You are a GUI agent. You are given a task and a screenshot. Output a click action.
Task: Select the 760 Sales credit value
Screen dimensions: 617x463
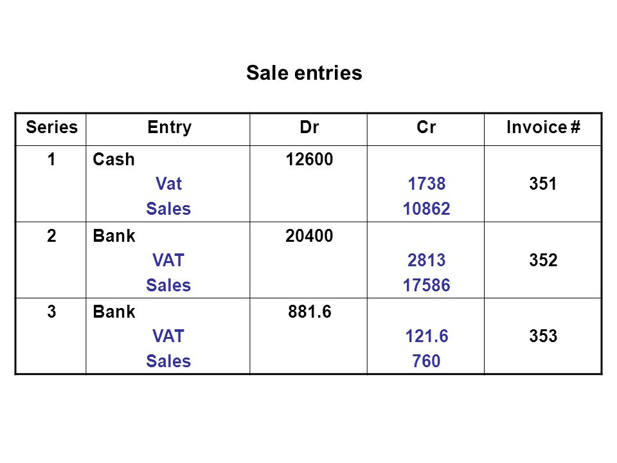click(x=426, y=361)
